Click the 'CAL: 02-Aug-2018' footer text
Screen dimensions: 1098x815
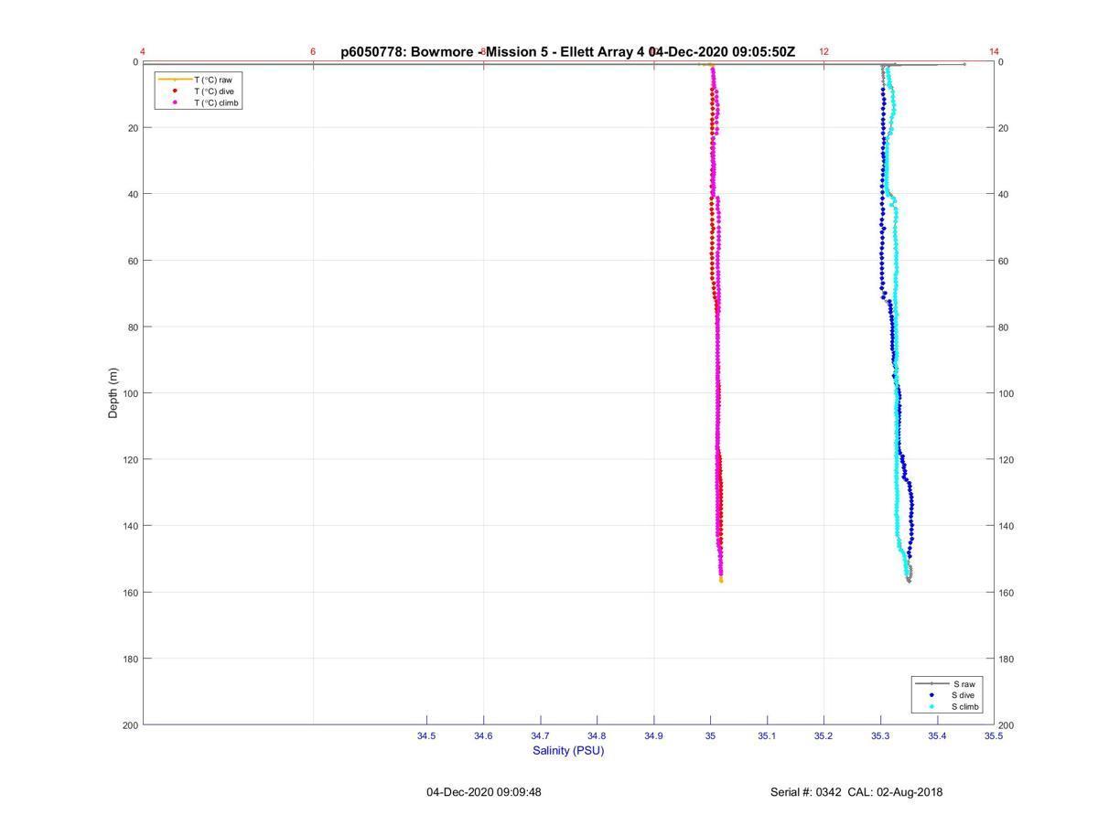[895, 792]
